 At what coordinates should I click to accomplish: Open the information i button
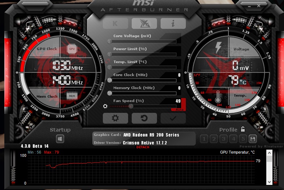[173, 23]
